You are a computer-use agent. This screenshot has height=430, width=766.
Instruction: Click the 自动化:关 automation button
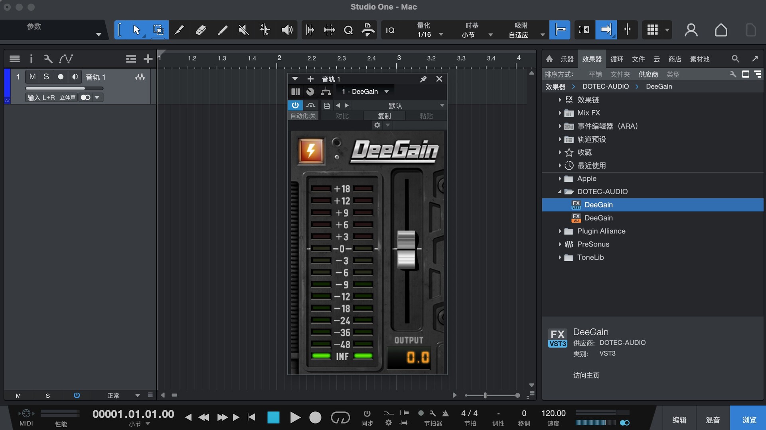[303, 116]
